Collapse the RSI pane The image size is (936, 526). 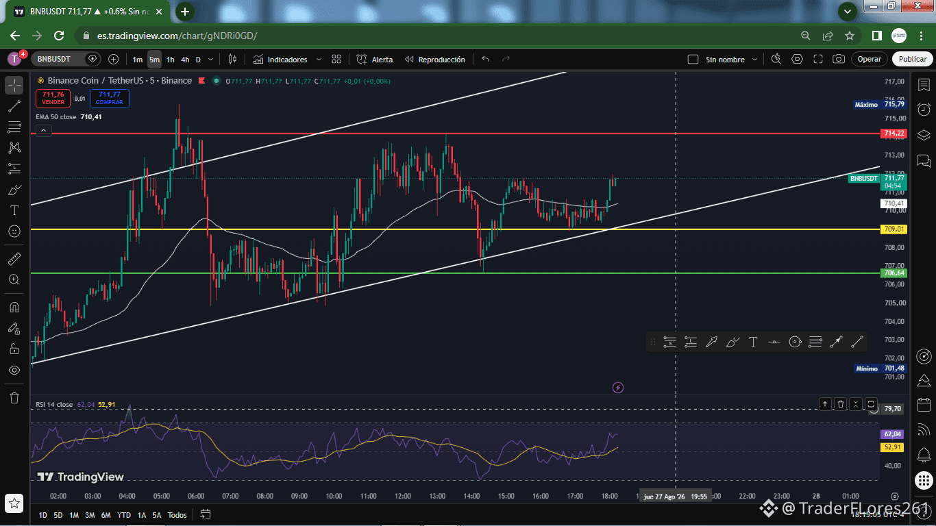[x=856, y=404]
